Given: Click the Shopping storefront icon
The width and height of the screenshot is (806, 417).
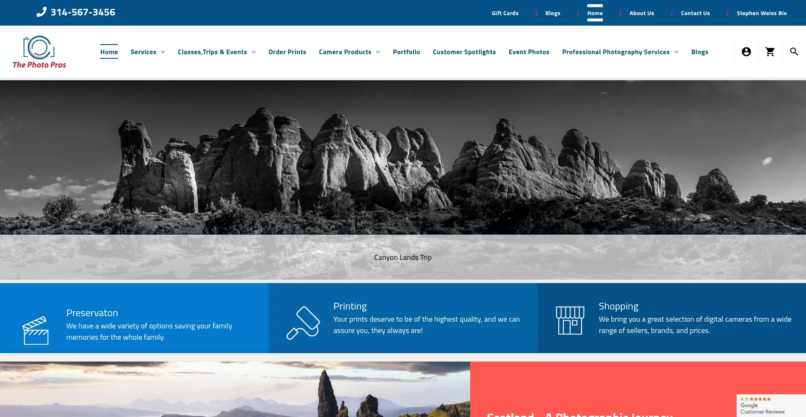Looking at the screenshot, I should point(570,320).
